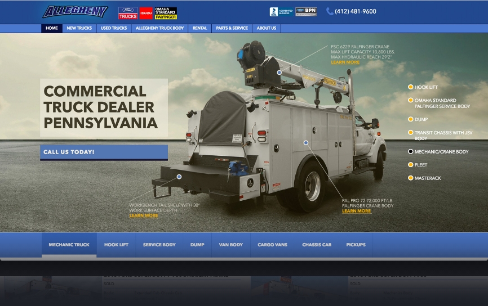Viewport: 488px width, 306px height.
Task: Select the Fleet slide option
Action: click(x=418, y=165)
